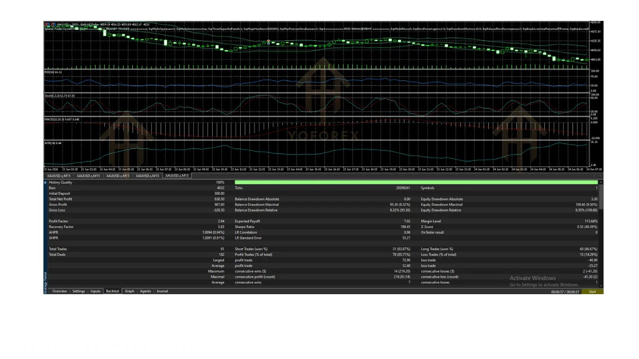The image size is (639, 359).
Task: Select consecutive profit value 219.20 (14)
Action: (x=401, y=277)
